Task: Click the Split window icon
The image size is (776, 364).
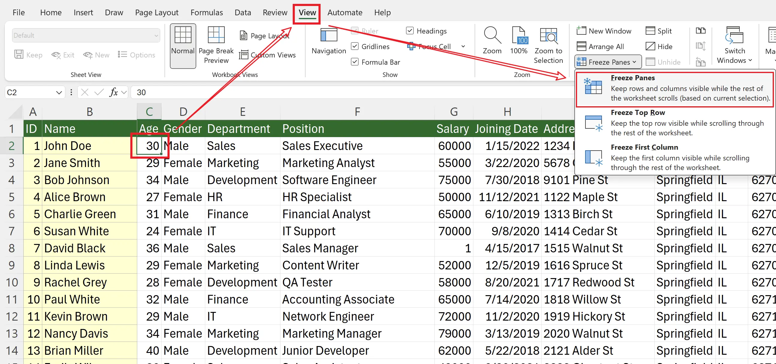Action: click(x=650, y=31)
